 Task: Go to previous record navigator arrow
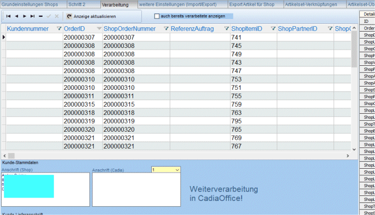(x=16, y=16)
